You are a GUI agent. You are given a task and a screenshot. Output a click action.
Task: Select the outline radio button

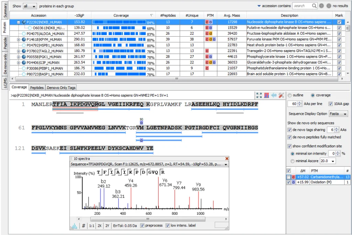click(289, 95)
